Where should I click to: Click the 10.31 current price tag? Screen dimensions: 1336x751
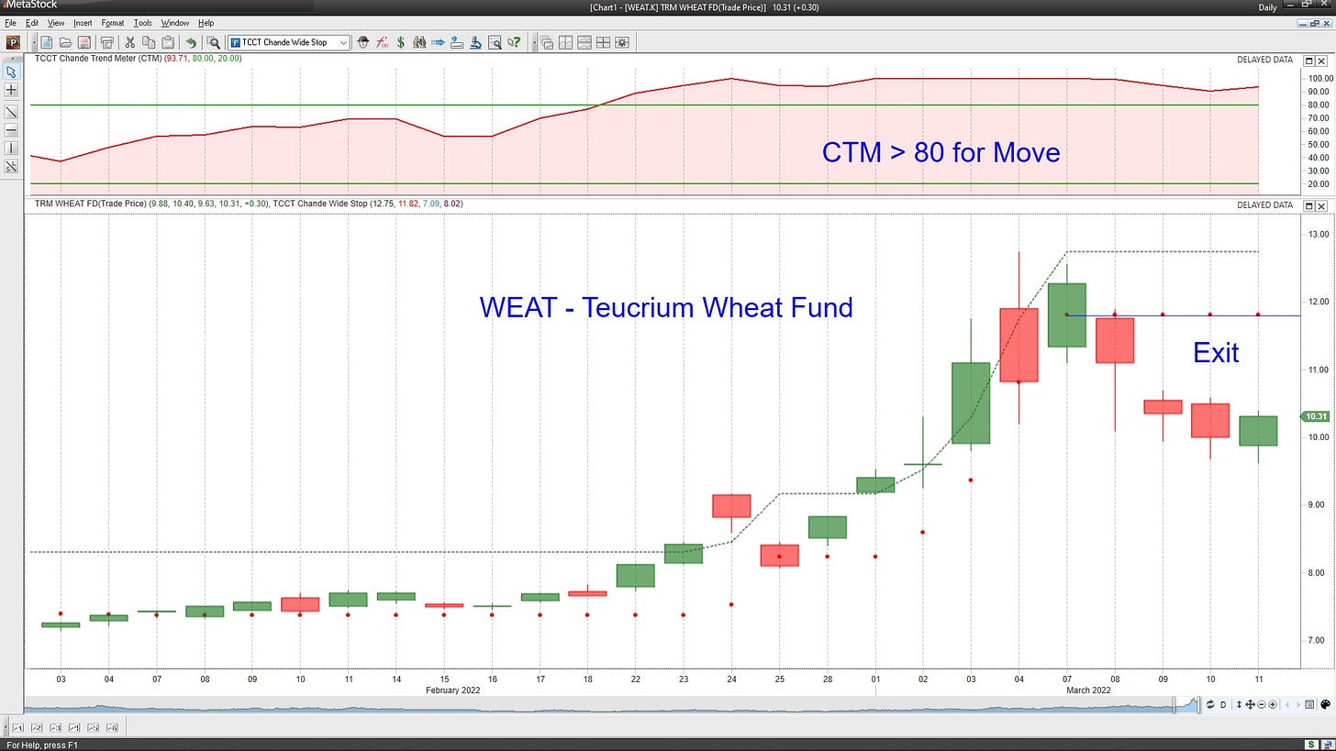1314,416
